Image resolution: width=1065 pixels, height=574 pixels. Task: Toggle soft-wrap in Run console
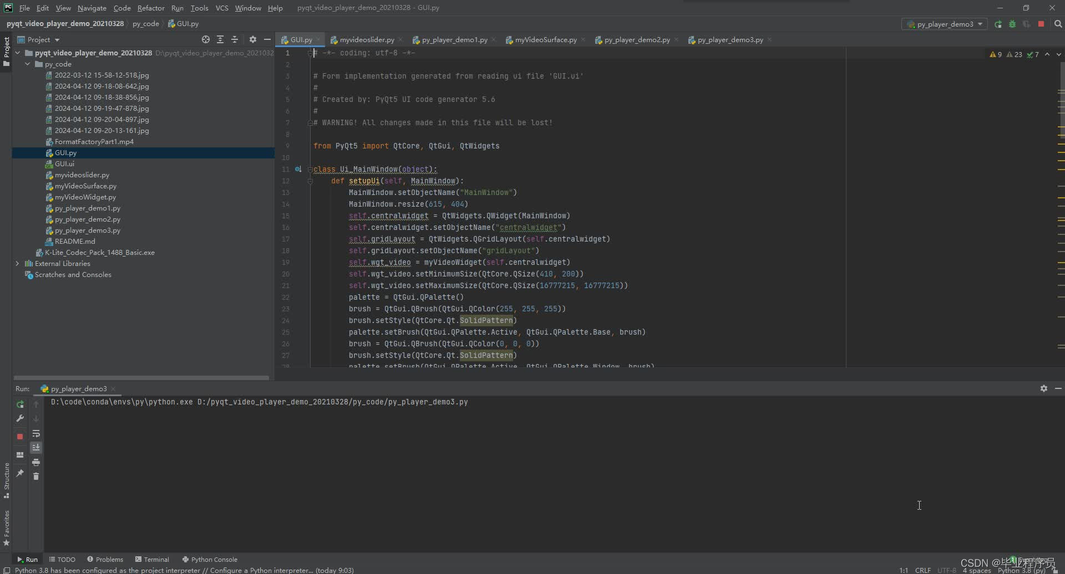(x=36, y=433)
